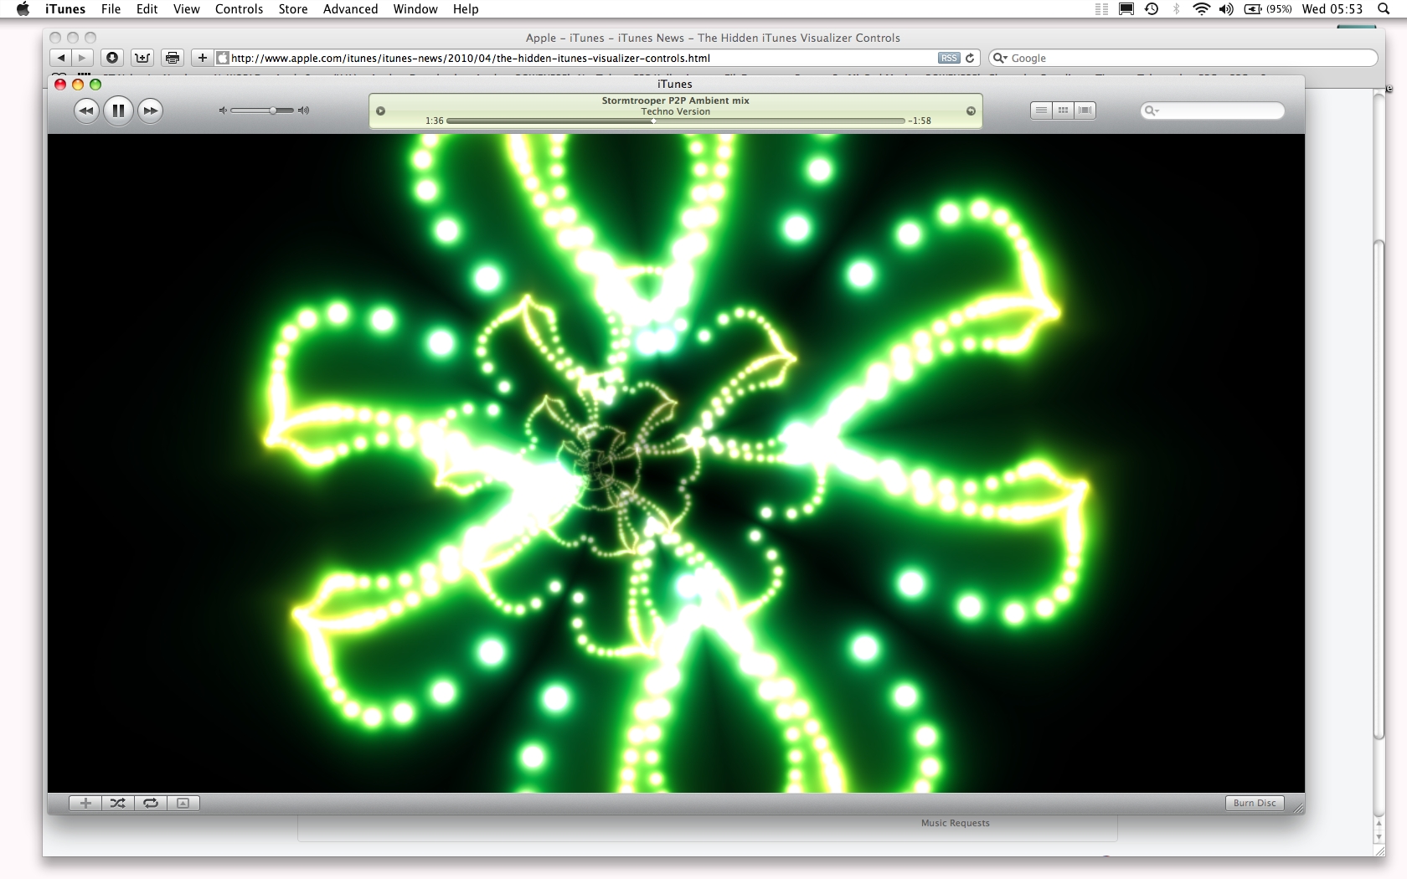Click Safari's vertical scrollbar
This screenshot has width=1407, height=879.
1379,490
